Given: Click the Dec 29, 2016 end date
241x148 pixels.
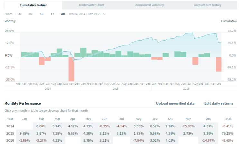Looking at the screenshot, I should tap(96, 14).
